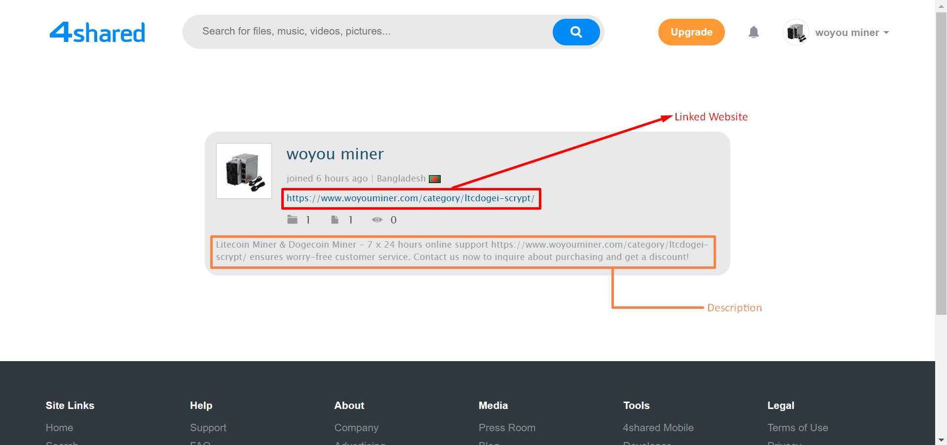Click the user avatar in header

[x=795, y=33]
